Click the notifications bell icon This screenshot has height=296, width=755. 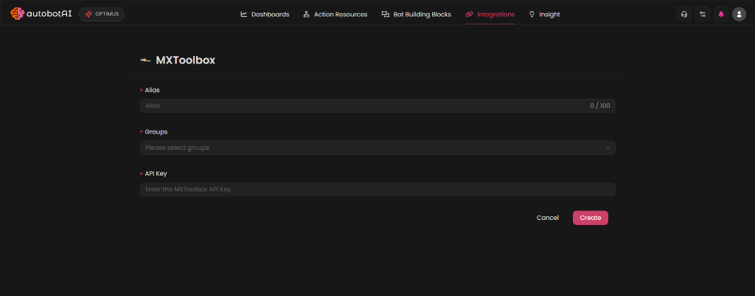click(721, 14)
